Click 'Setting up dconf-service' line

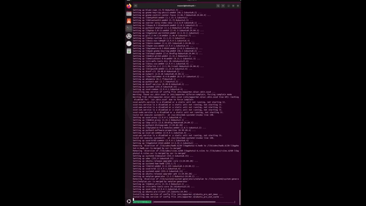point(160,84)
